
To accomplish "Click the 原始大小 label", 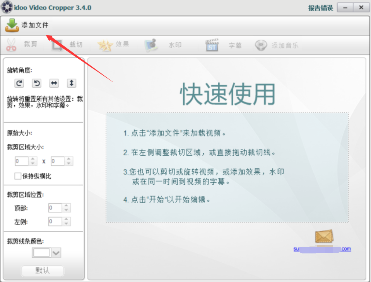I will pyautogui.click(x=20, y=133).
